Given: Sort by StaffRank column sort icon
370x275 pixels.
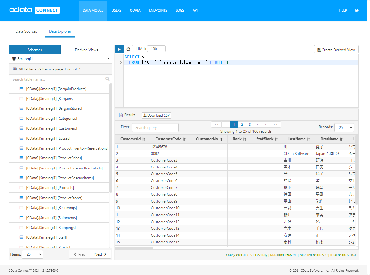Looking at the screenshot, I should click(x=276, y=139).
